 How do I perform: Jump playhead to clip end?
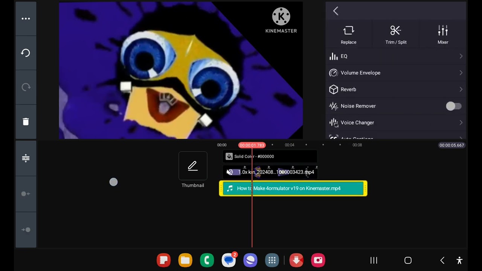point(26,230)
